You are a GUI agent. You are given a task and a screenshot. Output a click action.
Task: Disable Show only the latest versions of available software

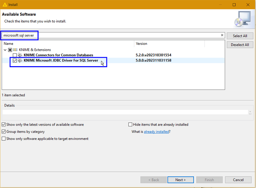pyautogui.click(x=4, y=124)
